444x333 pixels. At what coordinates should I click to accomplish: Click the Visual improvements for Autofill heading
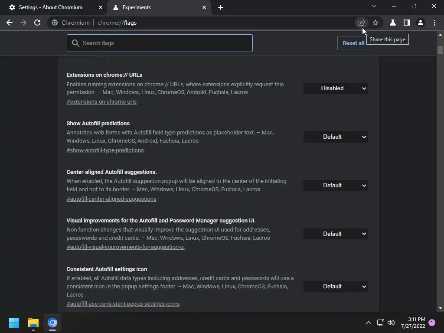tap(161, 221)
